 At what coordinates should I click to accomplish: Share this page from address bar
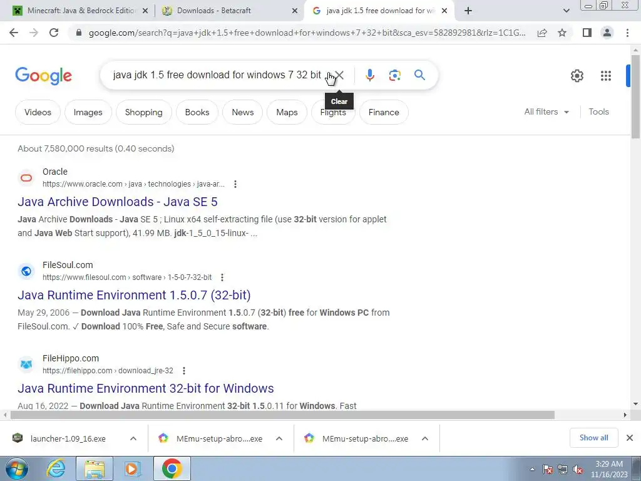click(542, 33)
